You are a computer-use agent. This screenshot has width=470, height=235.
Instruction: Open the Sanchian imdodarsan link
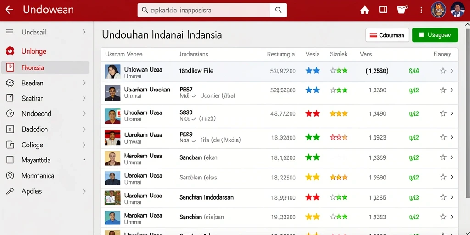(x=207, y=197)
